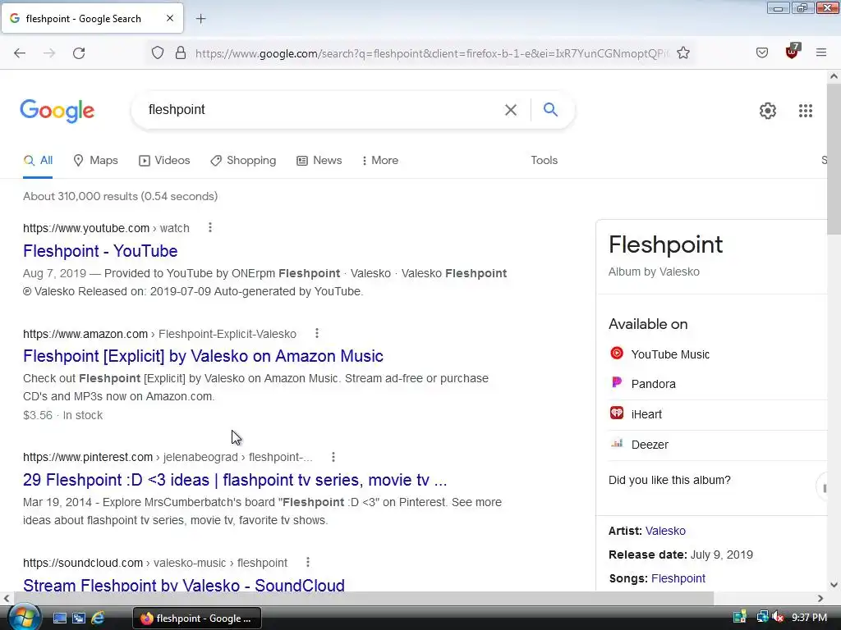Viewport: 841px width, 630px height.
Task: Close the fleshpoint Google Search tab
Action: click(169, 18)
